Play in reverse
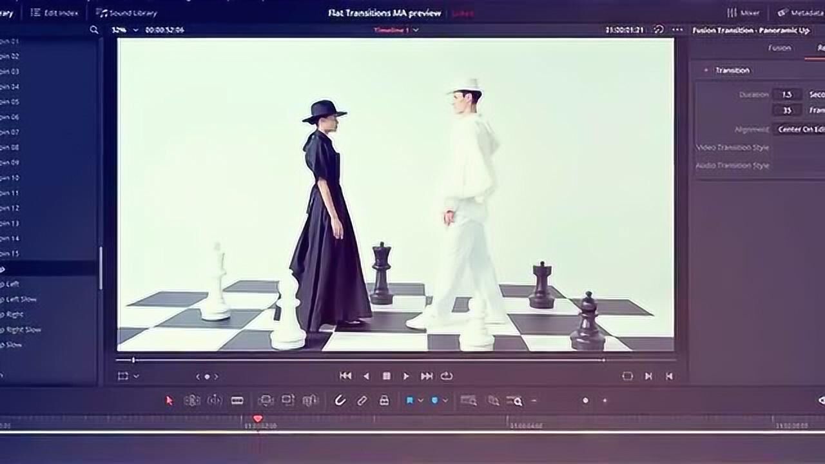The image size is (825, 464). (x=366, y=376)
